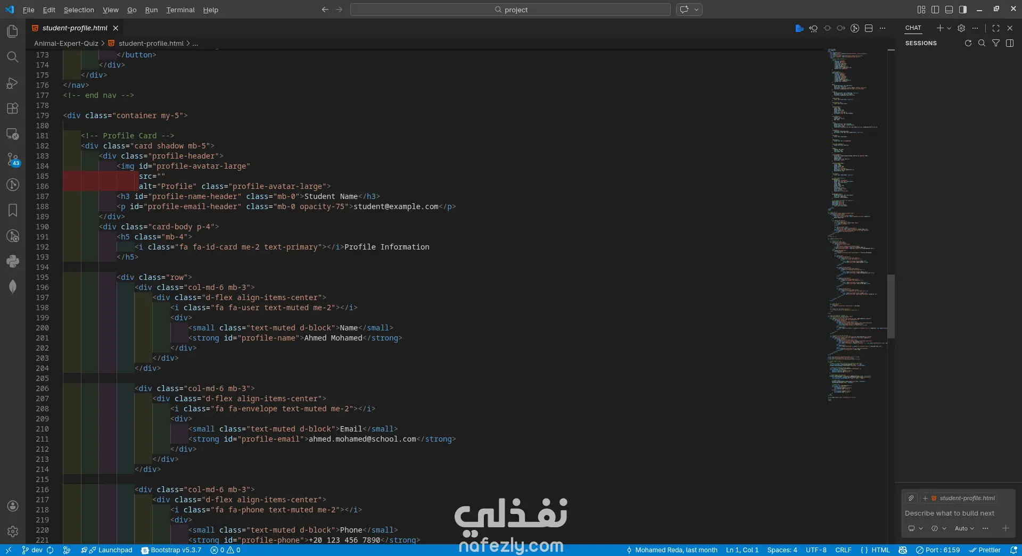The image size is (1022, 556).
Task: Show problems via errors and warnings count
Action: 225,550
